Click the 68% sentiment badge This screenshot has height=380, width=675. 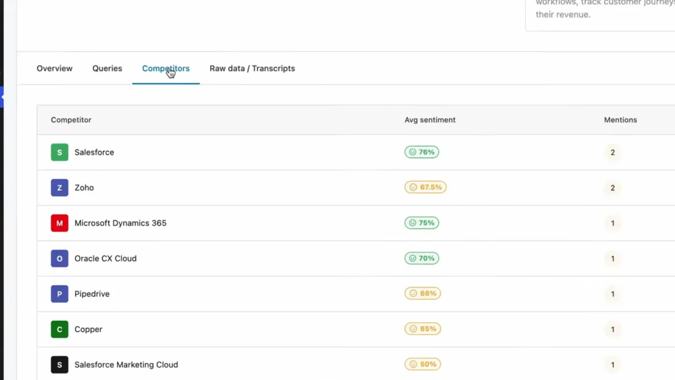[x=423, y=293]
